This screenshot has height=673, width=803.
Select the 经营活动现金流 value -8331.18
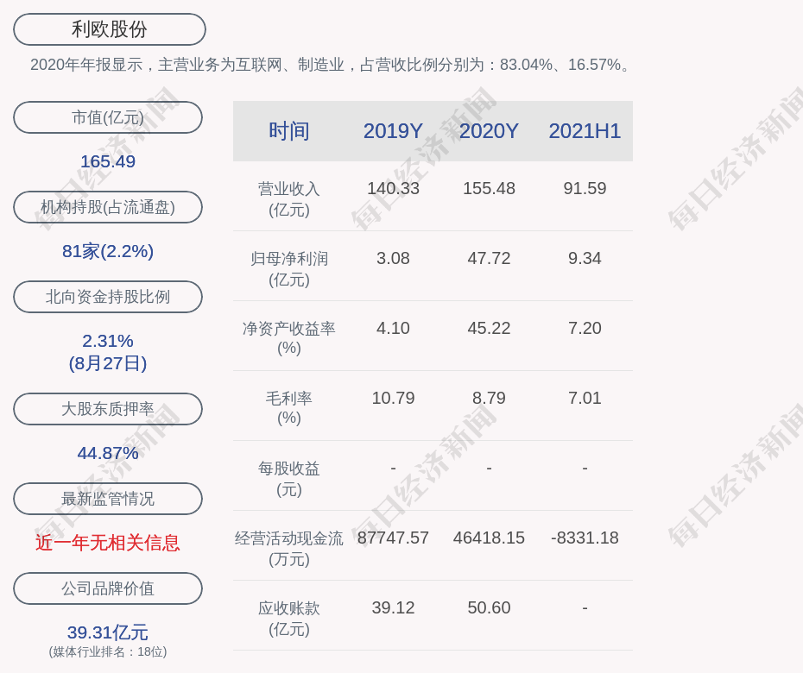[585, 538]
